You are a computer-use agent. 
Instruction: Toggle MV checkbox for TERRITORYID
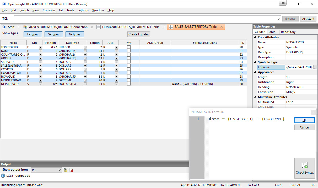[x=129, y=47]
